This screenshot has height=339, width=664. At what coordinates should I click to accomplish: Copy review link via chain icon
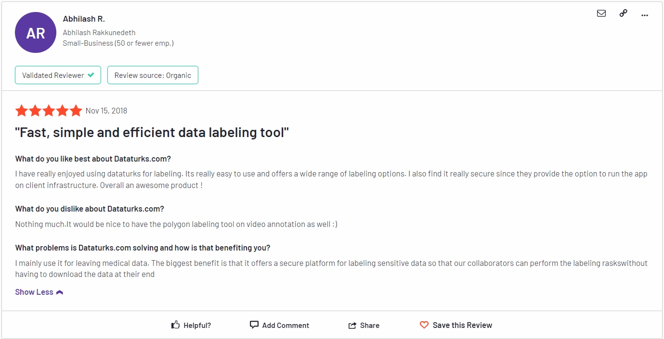(623, 13)
